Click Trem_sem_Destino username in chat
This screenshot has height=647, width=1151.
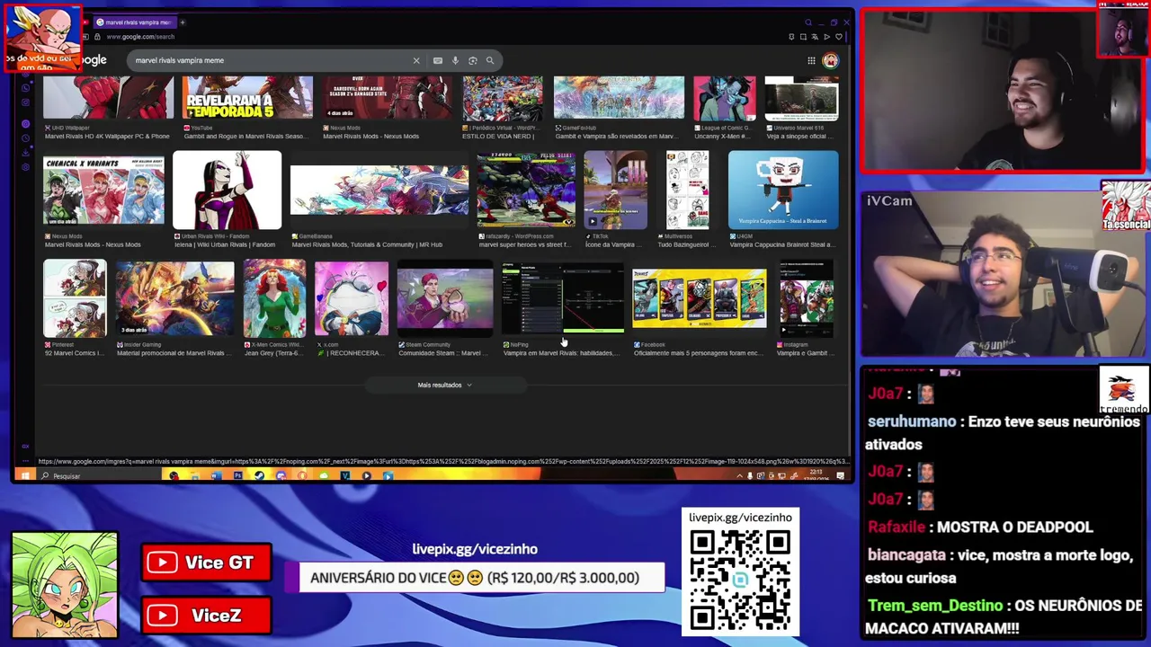935,606
